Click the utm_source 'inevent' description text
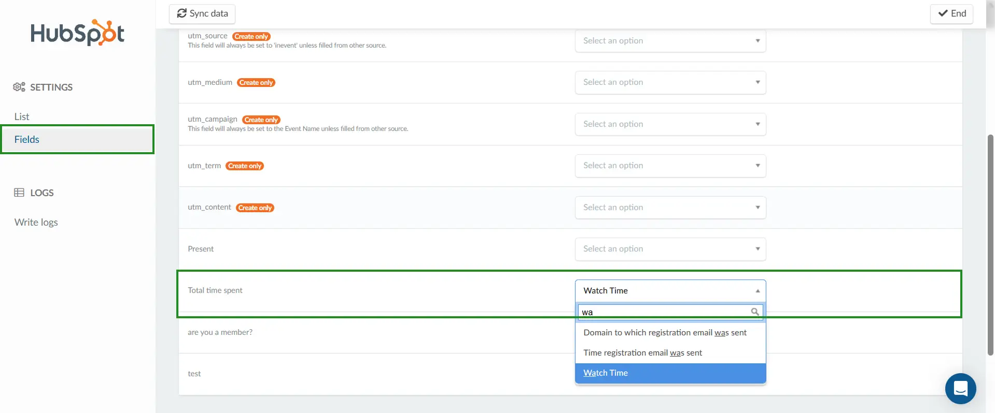This screenshot has width=995, height=413. coord(287,46)
